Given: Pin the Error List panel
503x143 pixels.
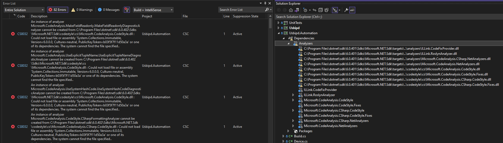Looking at the screenshot, I should tap(265, 3).
